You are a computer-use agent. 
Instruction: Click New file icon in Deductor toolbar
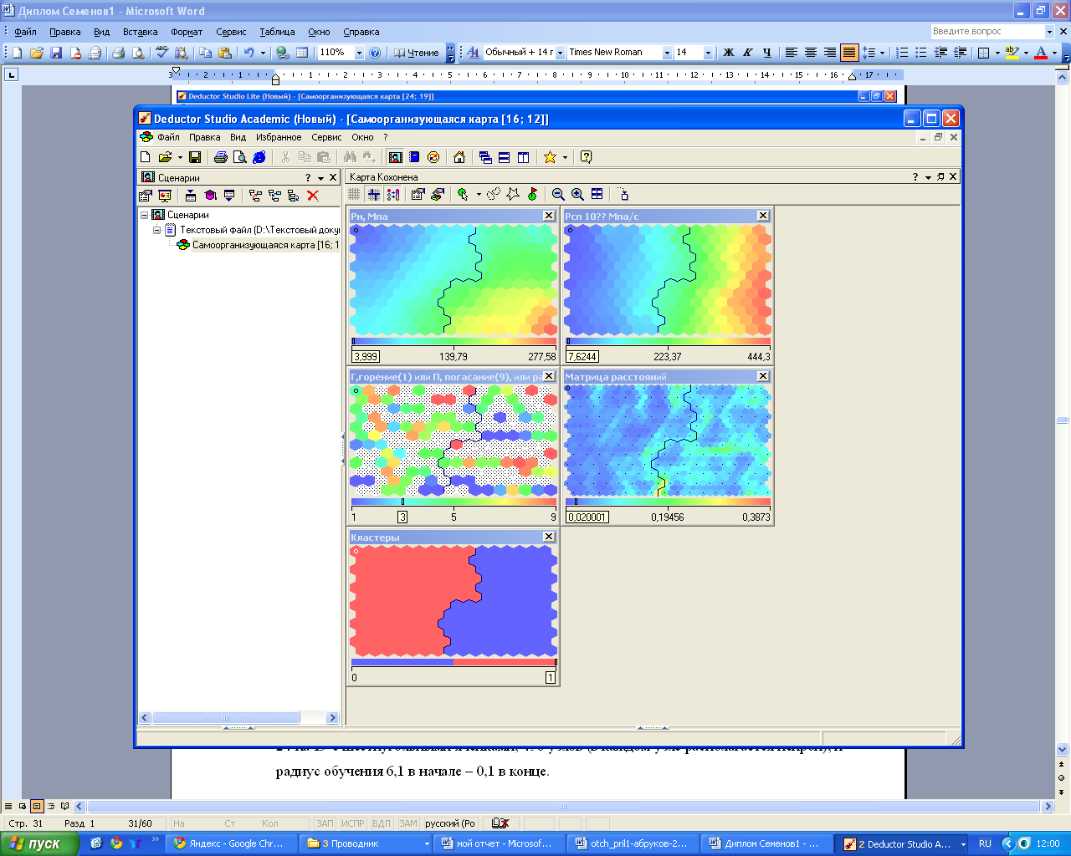point(146,157)
